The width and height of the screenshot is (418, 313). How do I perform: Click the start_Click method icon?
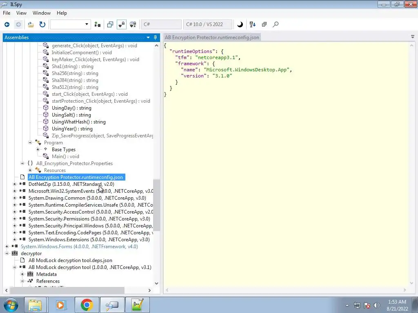(46, 94)
